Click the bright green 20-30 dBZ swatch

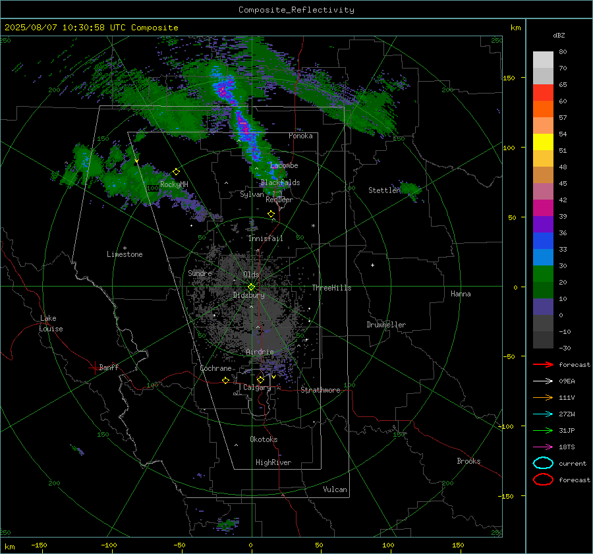pos(543,274)
